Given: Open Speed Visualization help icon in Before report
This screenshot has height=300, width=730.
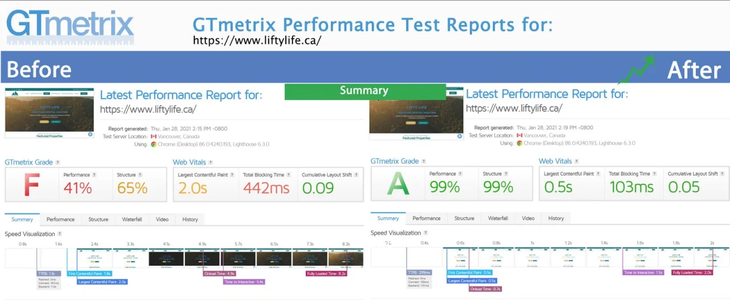Looking at the screenshot, I should point(60,234).
